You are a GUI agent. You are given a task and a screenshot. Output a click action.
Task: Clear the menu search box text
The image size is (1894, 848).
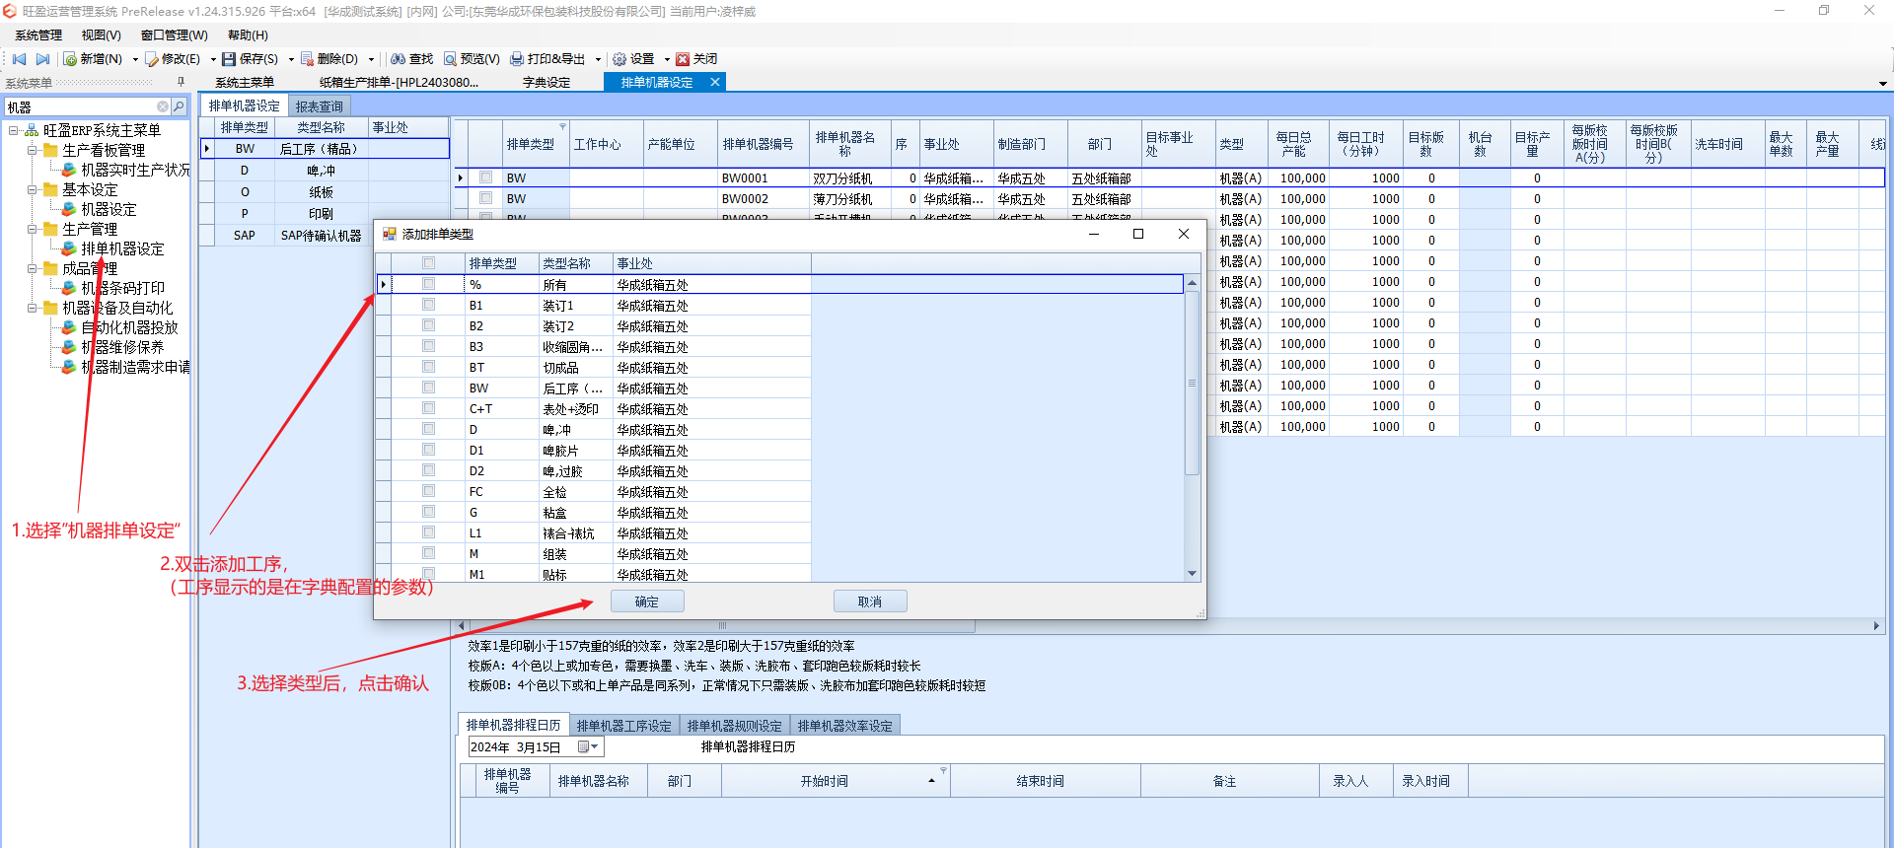[163, 106]
